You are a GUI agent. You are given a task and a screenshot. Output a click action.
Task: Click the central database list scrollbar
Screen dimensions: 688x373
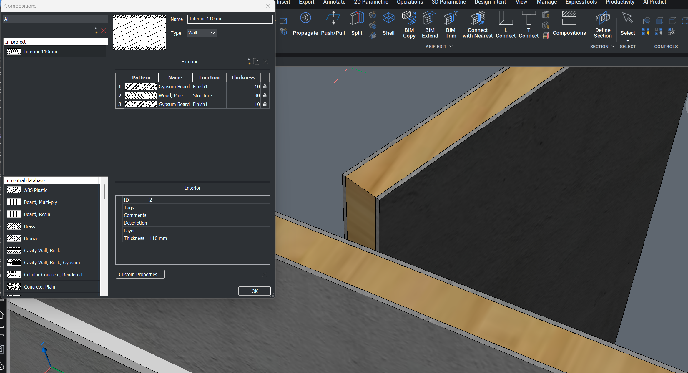(104, 192)
